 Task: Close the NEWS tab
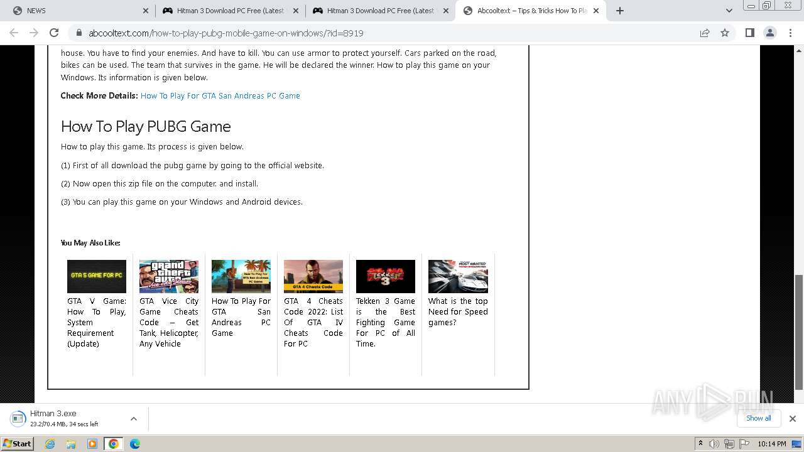145,11
